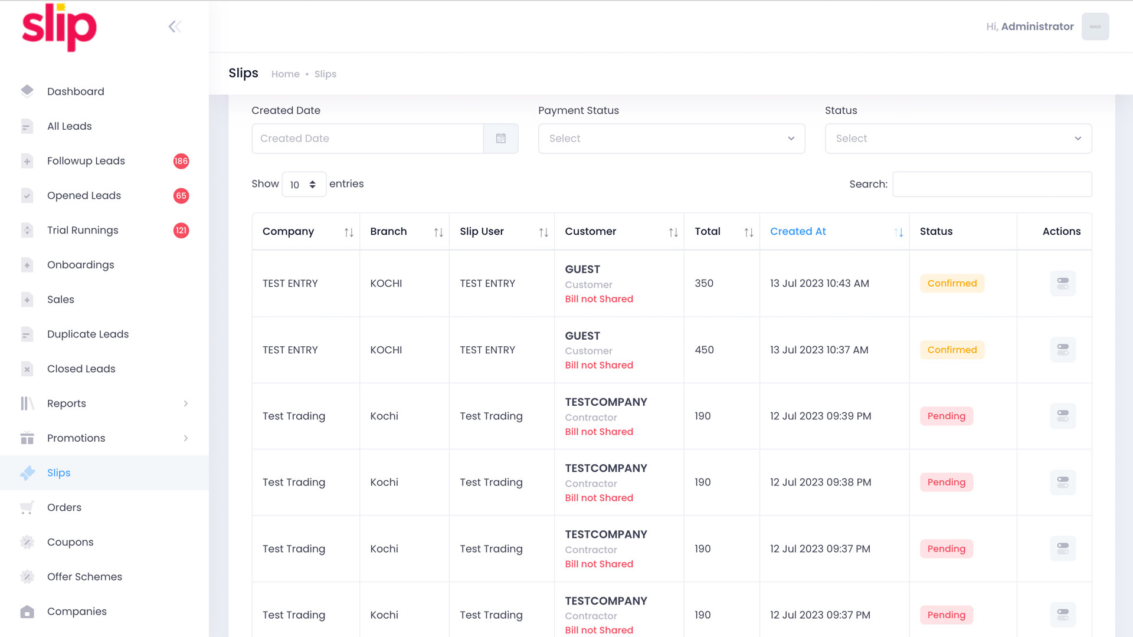The image size is (1133, 637).
Task: Toggle action for 12 Jul 09:39 PM slip
Action: 1063,416
